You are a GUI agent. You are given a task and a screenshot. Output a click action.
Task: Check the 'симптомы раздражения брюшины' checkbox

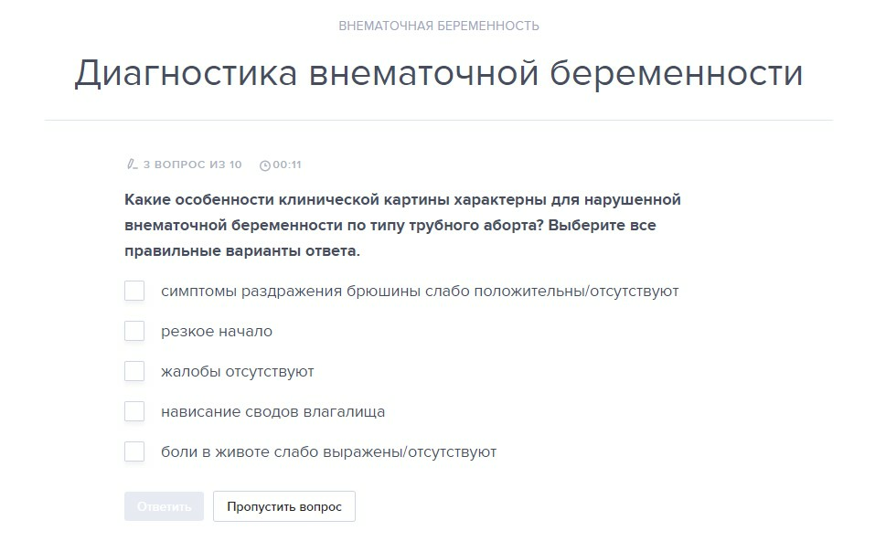click(x=134, y=291)
